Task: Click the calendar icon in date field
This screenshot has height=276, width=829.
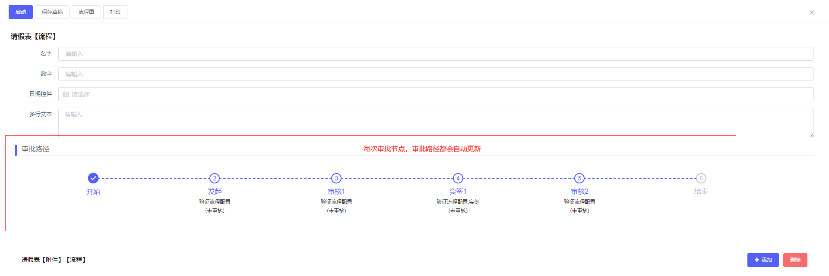Action: point(66,94)
